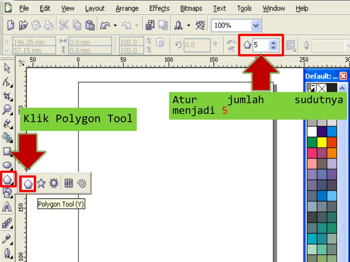This screenshot has width=350, height=262.
Task: Open the Text menu
Action: 219,9
